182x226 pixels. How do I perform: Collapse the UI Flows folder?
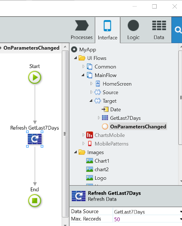click(x=76, y=58)
